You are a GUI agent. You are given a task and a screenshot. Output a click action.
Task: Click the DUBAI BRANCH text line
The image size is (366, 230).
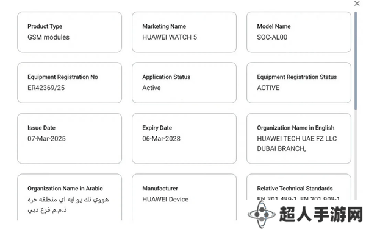tap(281, 148)
